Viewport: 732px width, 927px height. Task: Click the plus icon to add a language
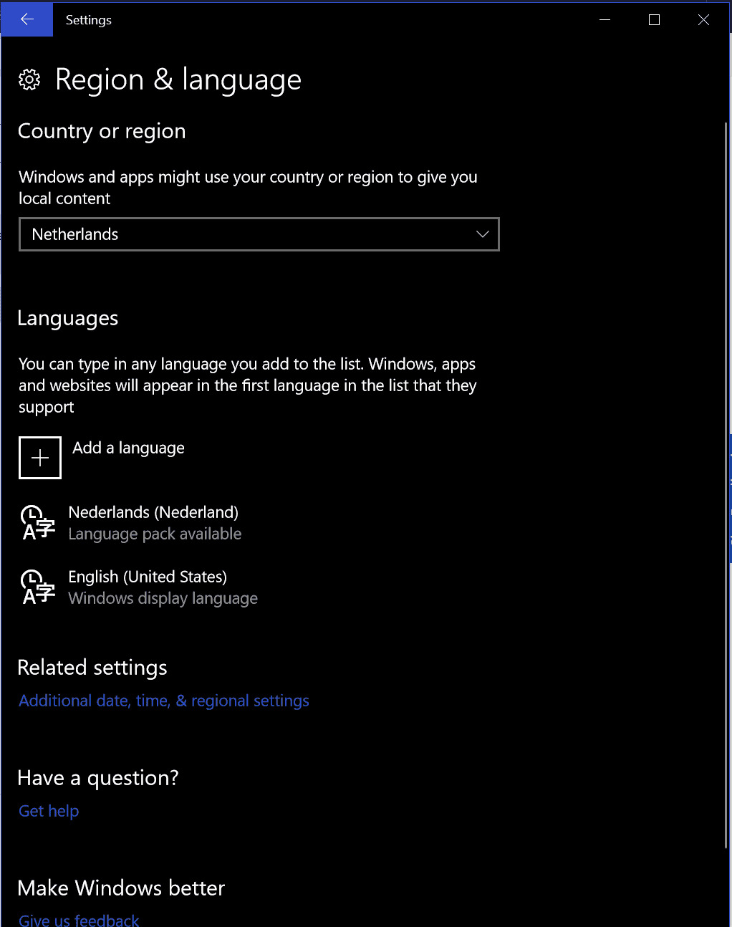tap(40, 458)
